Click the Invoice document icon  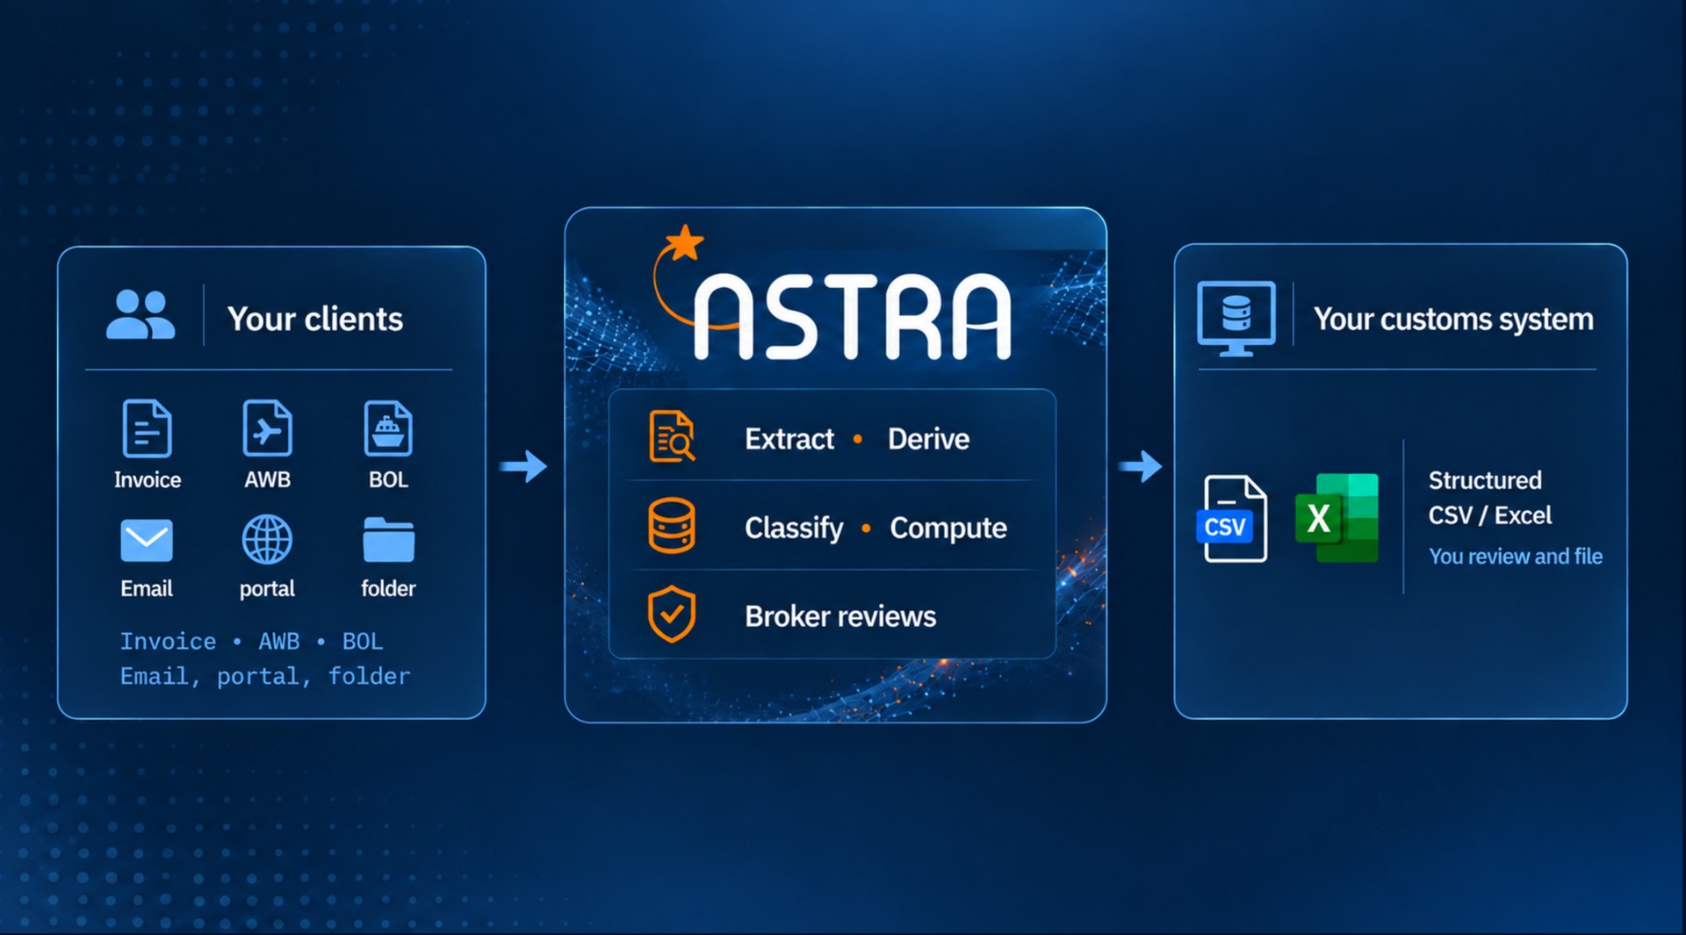[147, 428]
